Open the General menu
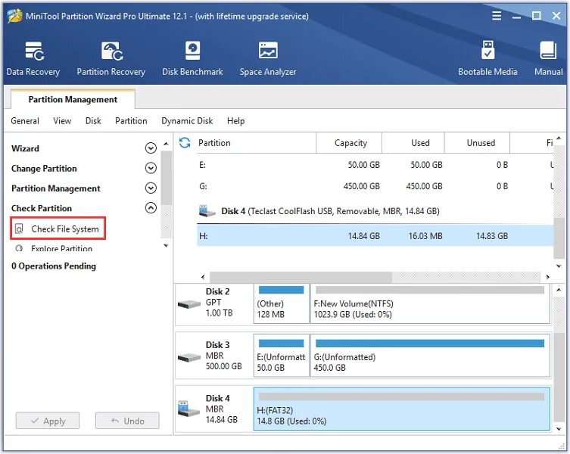 point(25,121)
